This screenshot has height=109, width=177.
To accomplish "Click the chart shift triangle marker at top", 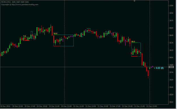I will click(134, 1).
